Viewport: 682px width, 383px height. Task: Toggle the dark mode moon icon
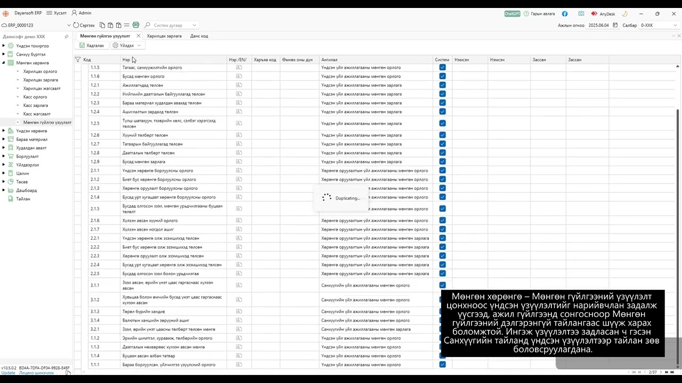pyautogui.click(x=625, y=13)
